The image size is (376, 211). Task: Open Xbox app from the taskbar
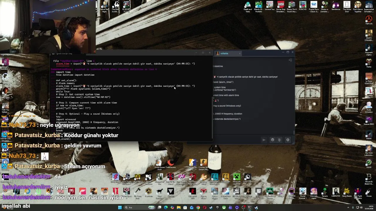pyautogui.click(x=224, y=208)
